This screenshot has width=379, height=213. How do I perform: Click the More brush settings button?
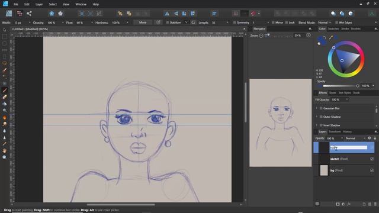coord(143,22)
